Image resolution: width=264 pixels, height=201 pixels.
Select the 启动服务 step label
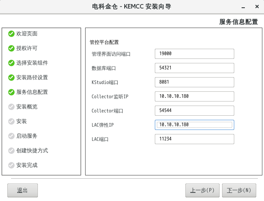point(27,136)
